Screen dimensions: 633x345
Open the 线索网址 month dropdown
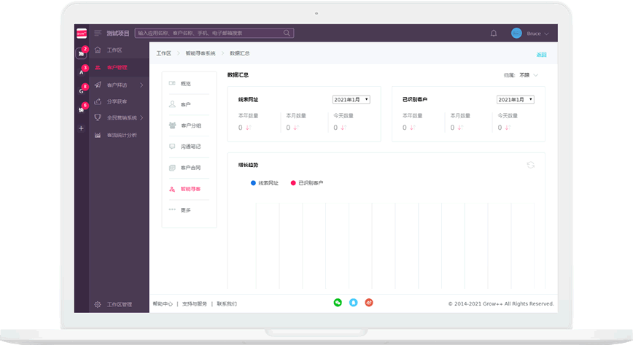pyautogui.click(x=351, y=99)
